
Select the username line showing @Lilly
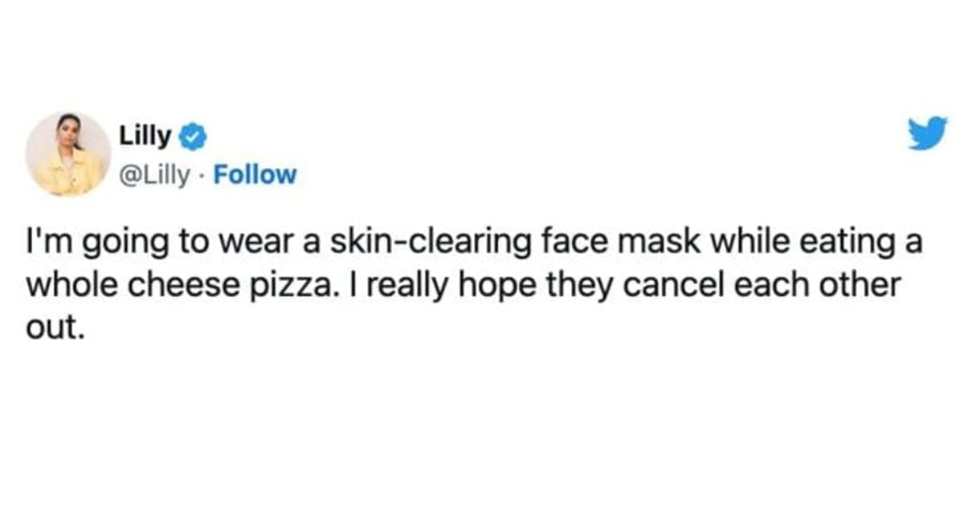click(x=154, y=175)
